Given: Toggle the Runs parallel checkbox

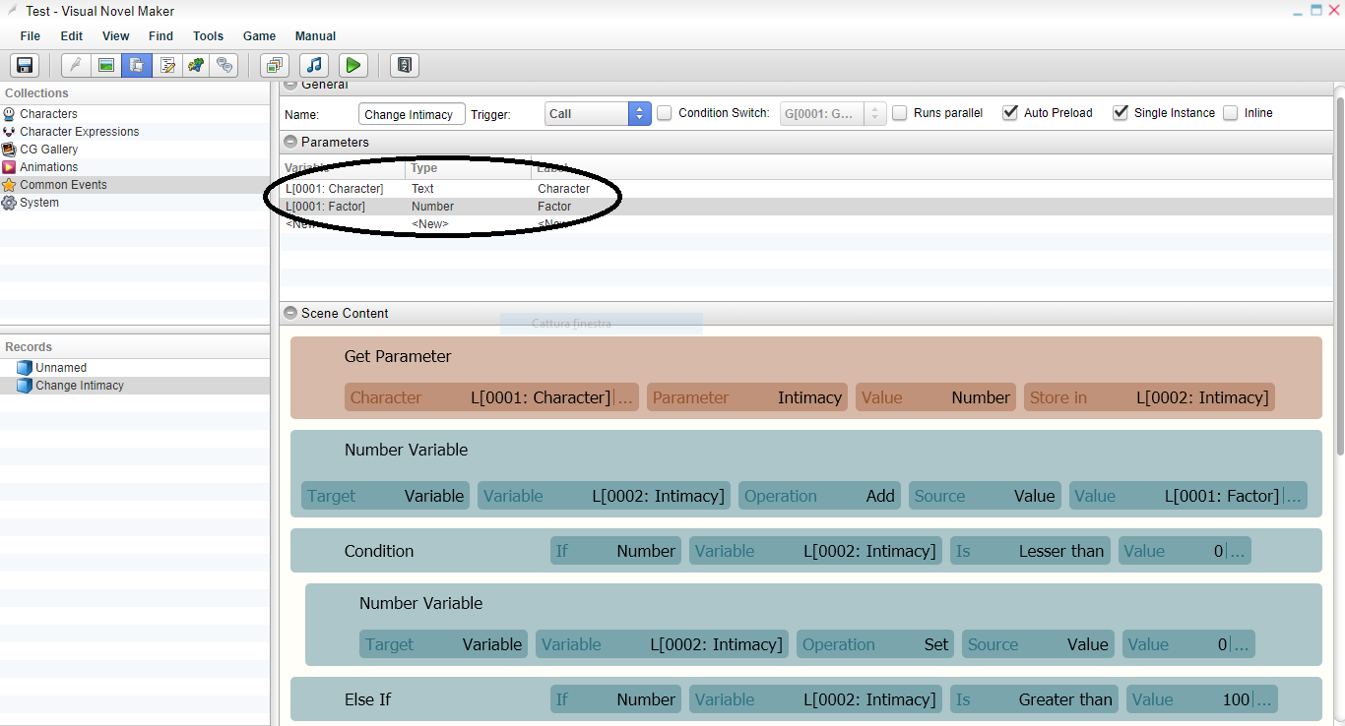Looking at the screenshot, I should [900, 113].
